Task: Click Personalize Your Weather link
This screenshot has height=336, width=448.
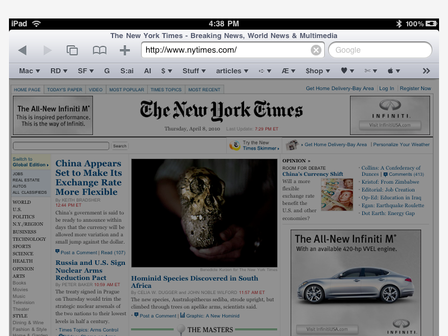Action: click(401, 144)
